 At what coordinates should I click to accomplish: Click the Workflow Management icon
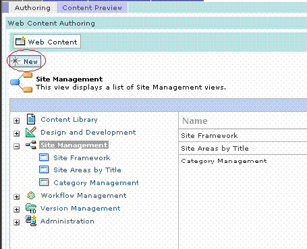click(x=31, y=195)
